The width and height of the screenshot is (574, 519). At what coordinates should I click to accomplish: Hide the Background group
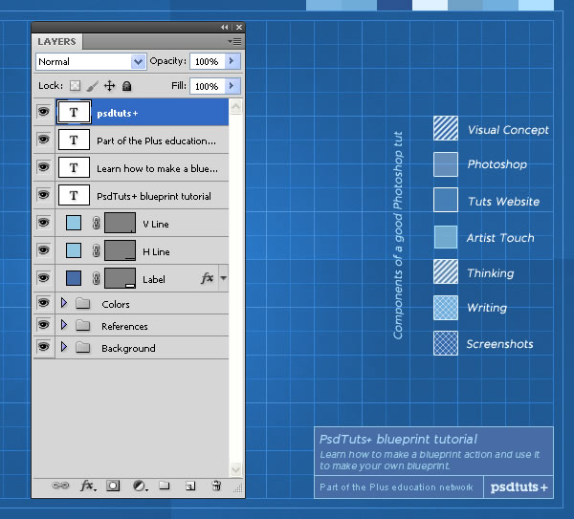[x=44, y=346]
